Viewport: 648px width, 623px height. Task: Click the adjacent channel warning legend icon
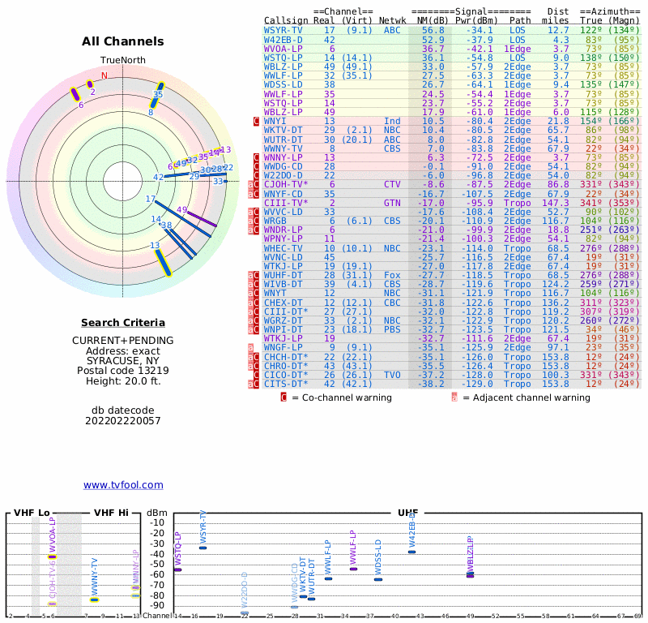coord(454,397)
